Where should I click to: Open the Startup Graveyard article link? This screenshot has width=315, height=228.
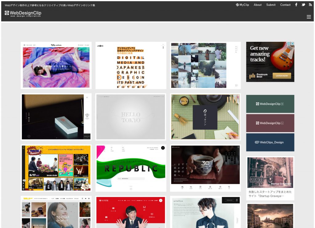270,194
